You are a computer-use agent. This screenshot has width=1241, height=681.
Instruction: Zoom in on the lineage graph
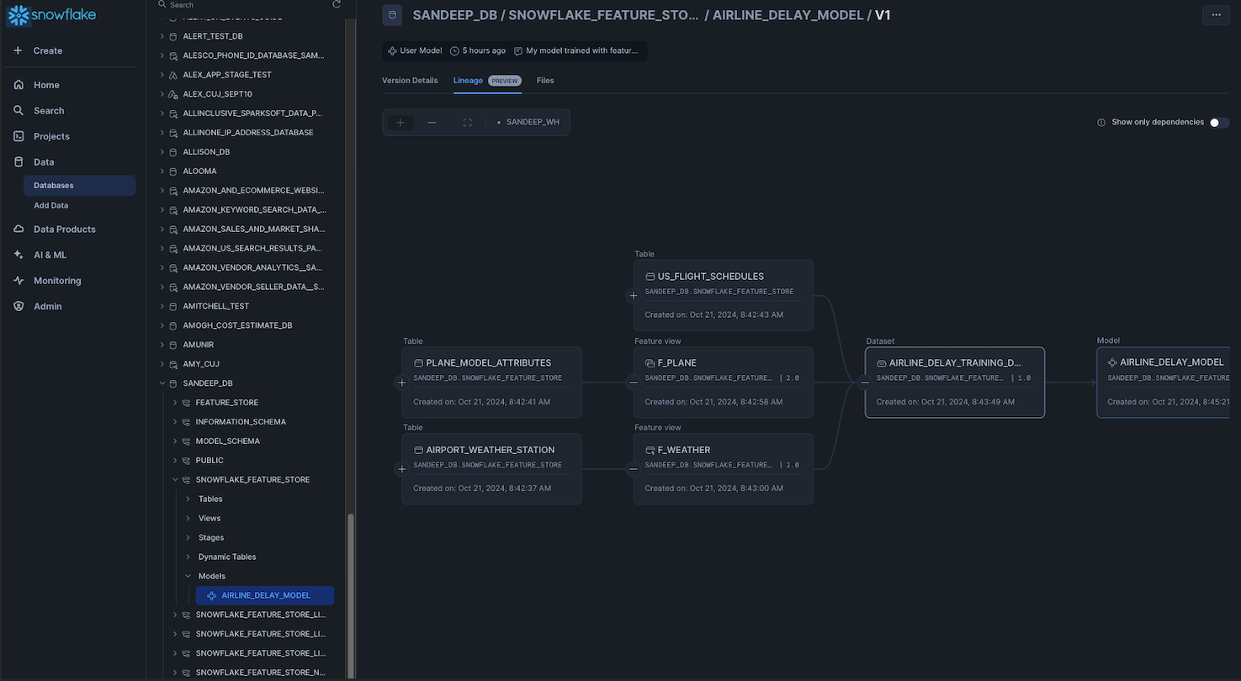pyautogui.click(x=400, y=122)
